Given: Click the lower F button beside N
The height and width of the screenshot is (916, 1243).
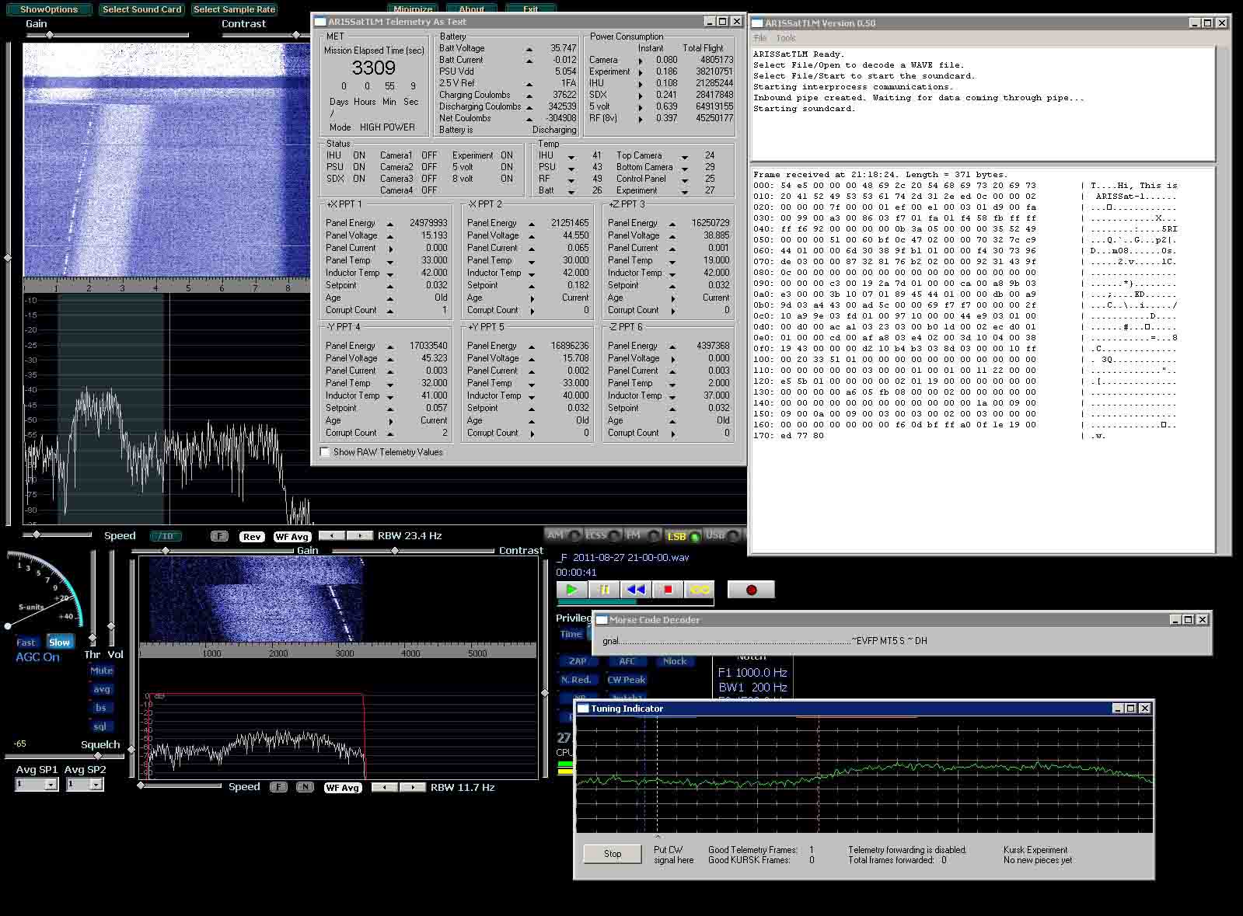Looking at the screenshot, I should pyautogui.click(x=278, y=788).
